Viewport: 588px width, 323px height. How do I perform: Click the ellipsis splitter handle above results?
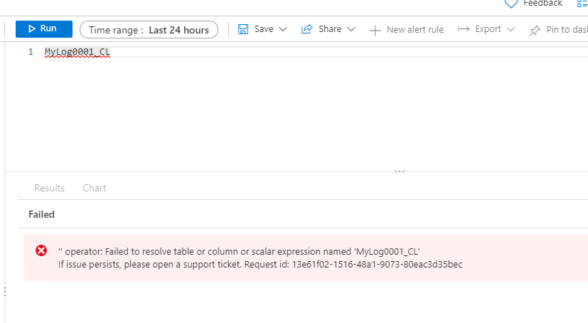click(400, 171)
